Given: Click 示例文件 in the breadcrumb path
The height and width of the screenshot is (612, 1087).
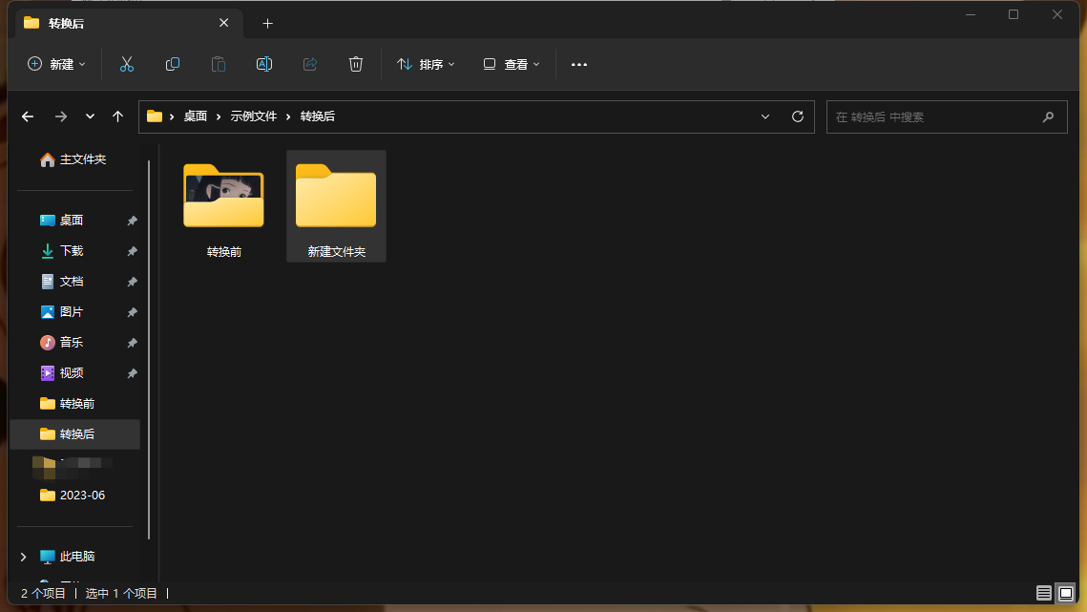Looking at the screenshot, I should pos(253,116).
